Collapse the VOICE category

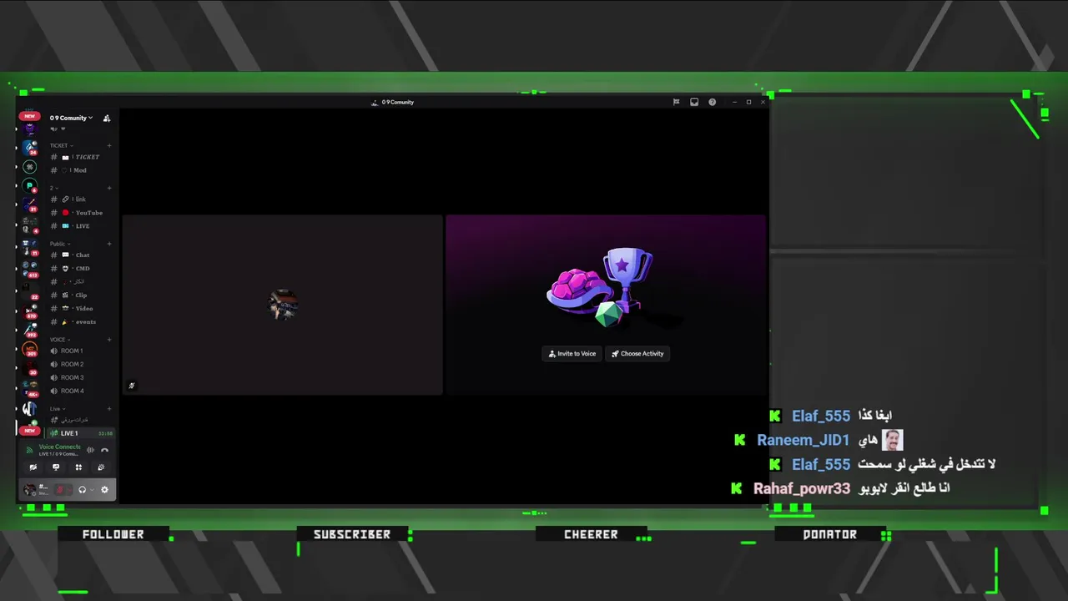click(x=60, y=340)
